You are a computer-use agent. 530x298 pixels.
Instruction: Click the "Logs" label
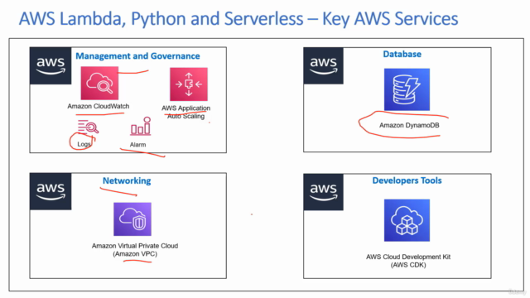pyautogui.click(x=84, y=144)
